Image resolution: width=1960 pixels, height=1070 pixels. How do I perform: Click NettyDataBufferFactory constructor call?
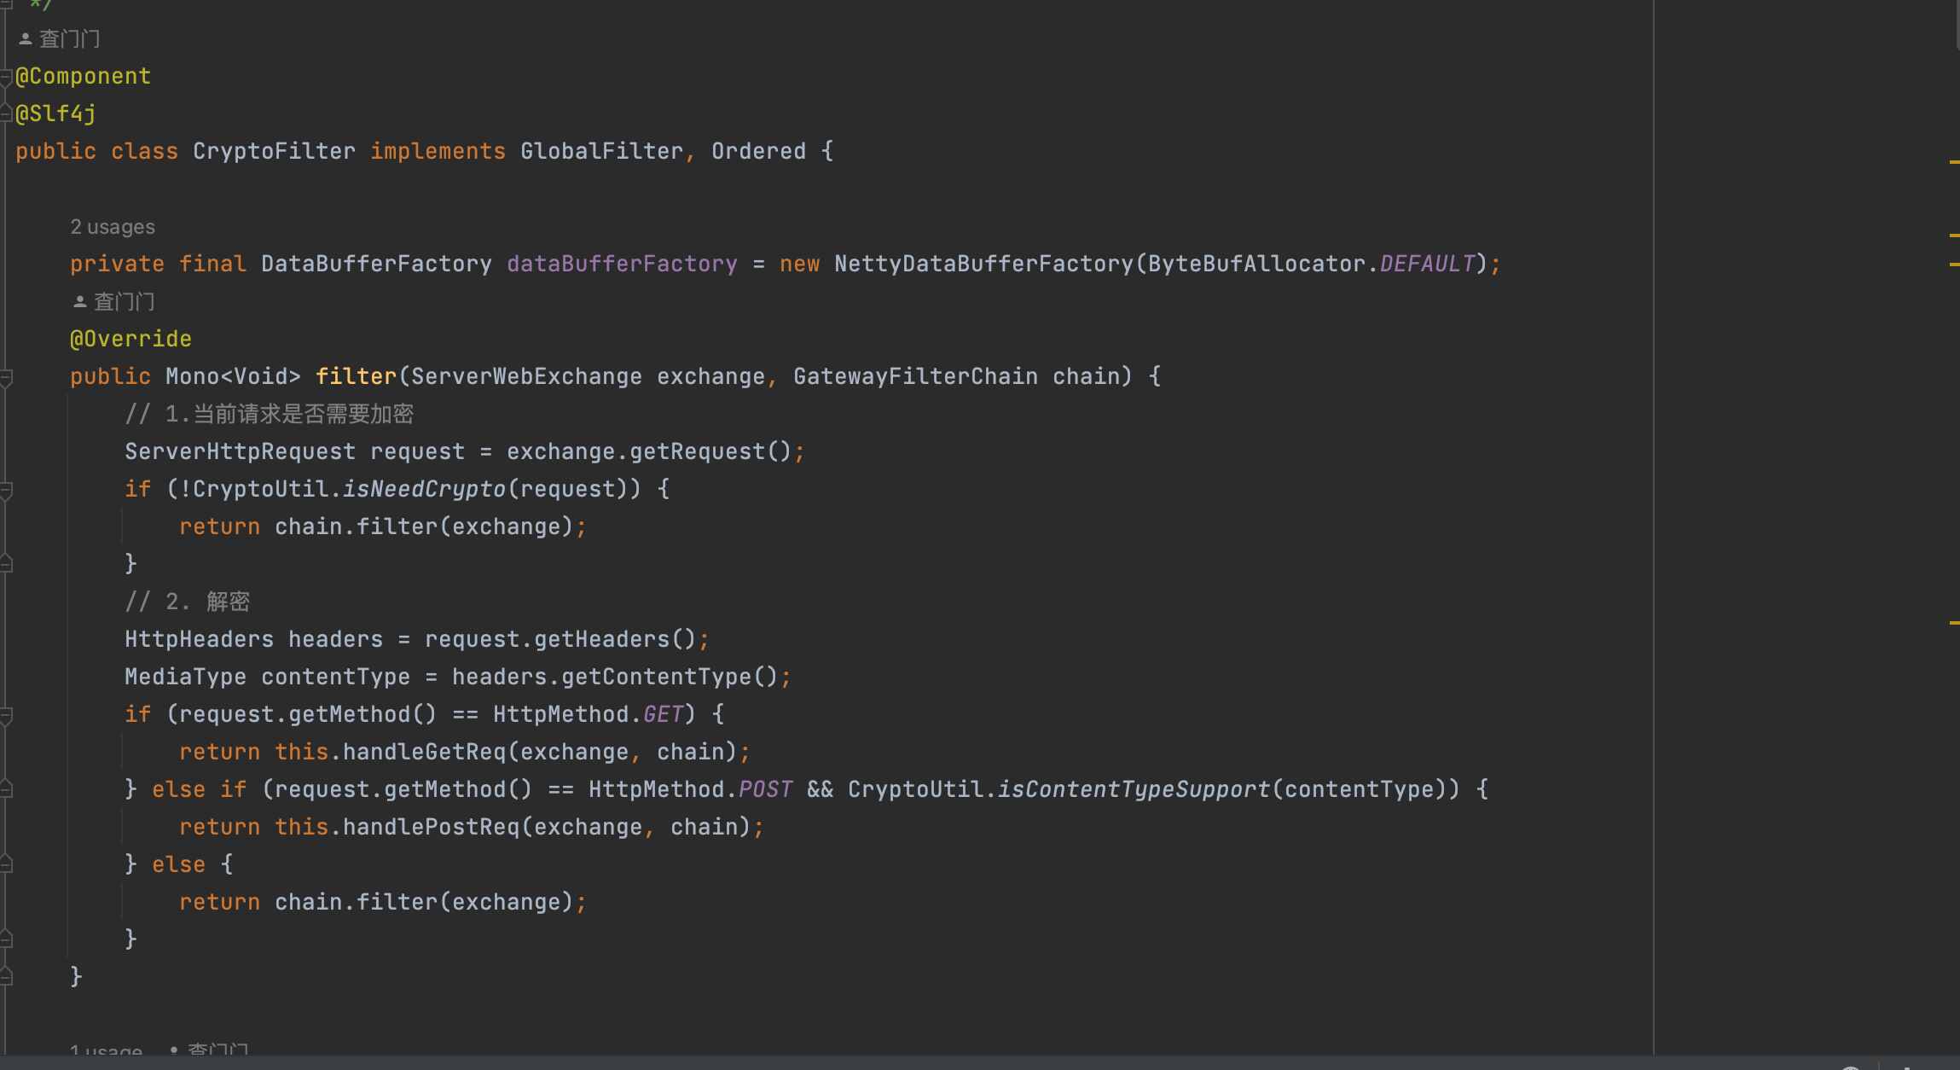pyautogui.click(x=984, y=264)
